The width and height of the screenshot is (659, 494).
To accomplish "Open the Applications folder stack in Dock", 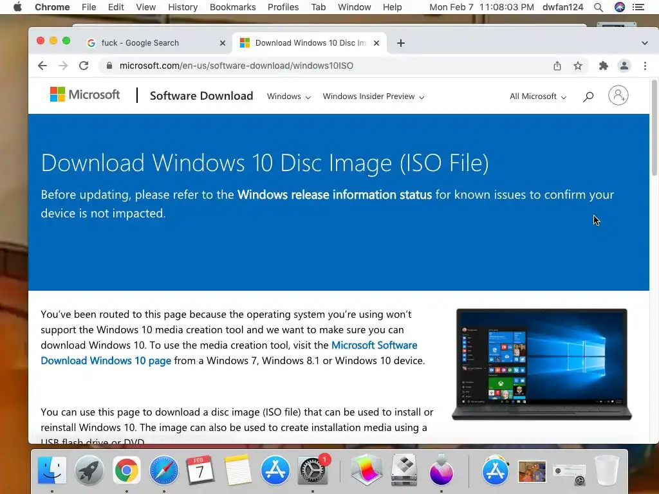I will [x=495, y=470].
